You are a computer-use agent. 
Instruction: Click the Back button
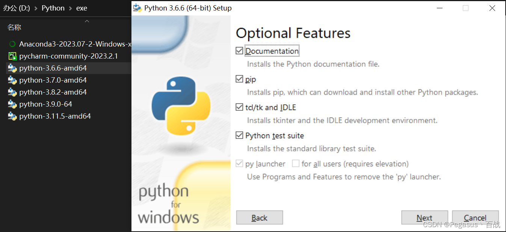coord(259,218)
